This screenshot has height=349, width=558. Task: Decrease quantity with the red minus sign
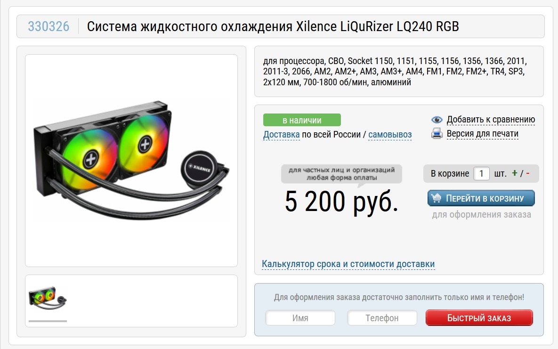[528, 173]
